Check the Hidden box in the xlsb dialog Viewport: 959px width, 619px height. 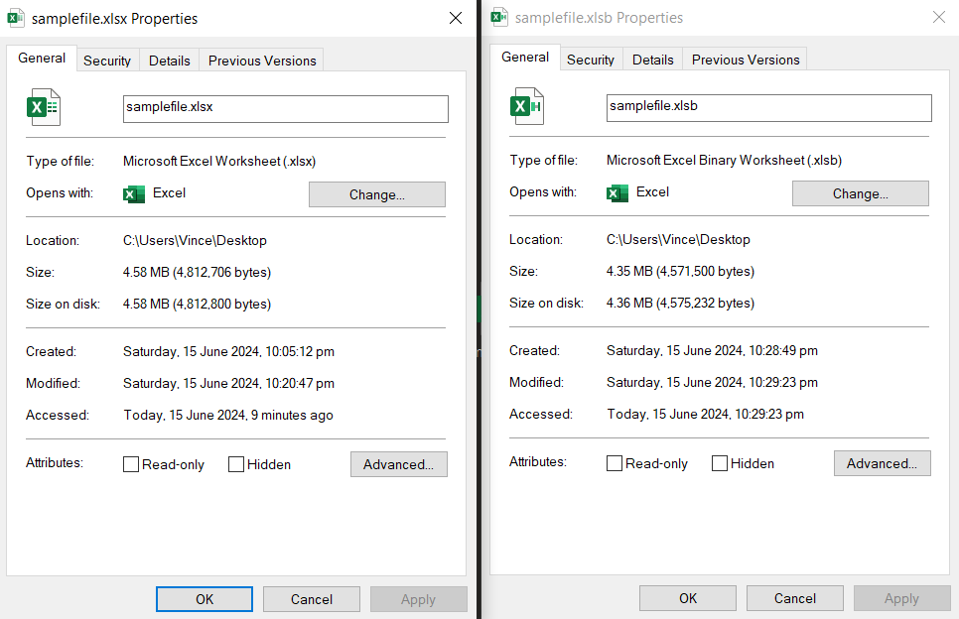point(720,462)
